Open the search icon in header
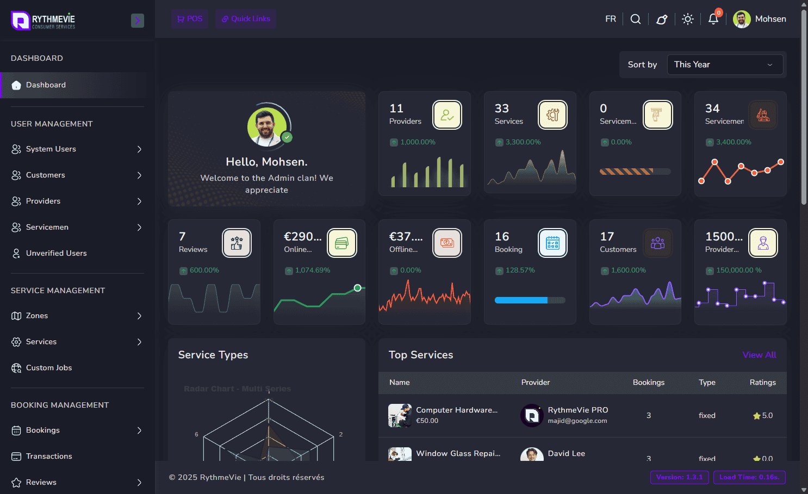The height and width of the screenshot is (494, 808). click(x=635, y=19)
